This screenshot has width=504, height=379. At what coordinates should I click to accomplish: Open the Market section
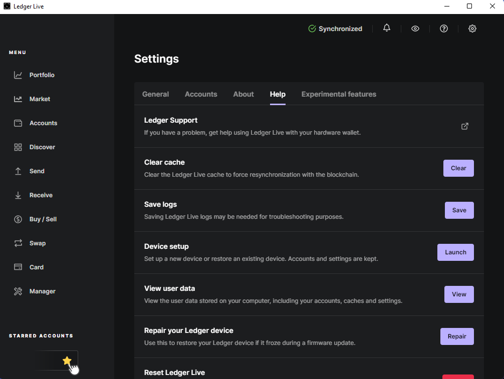(40, 99)
